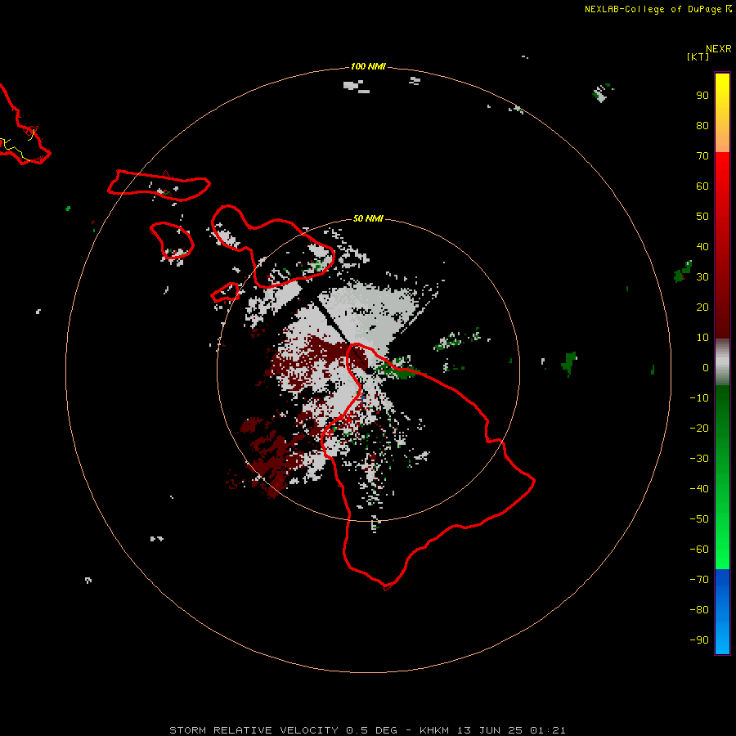Click the -40 value on the velocity scale
This screenshot has height=736, width=736.
tap(699, 489)
